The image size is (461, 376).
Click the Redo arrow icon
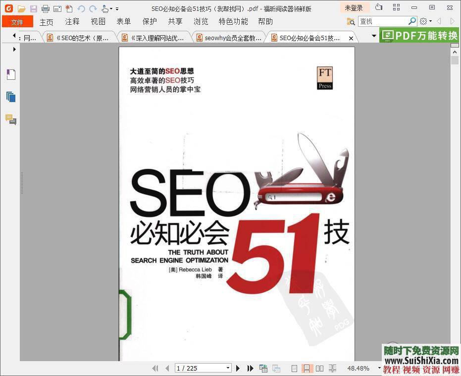94,8
